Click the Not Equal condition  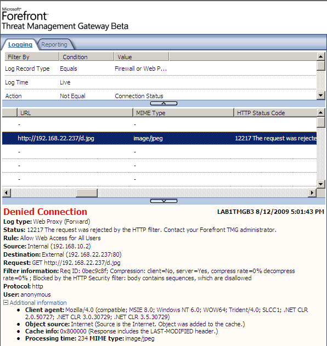pos(72,96)
